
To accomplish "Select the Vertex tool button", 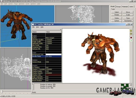I will click(117, 18).
